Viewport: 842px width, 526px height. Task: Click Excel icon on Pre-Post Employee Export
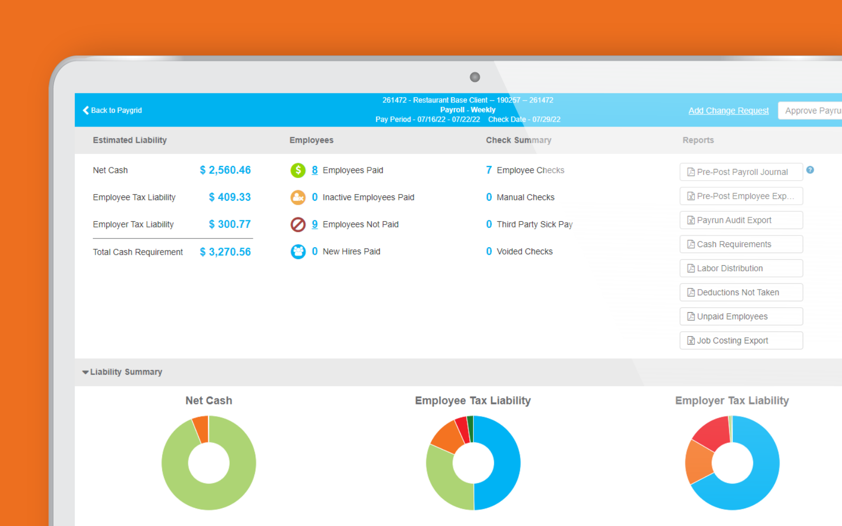(x=691, y=196)
